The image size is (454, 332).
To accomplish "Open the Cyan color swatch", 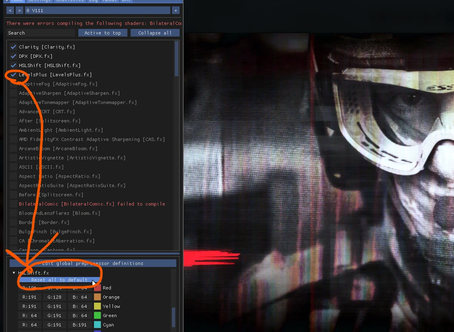I will (97, 325).
